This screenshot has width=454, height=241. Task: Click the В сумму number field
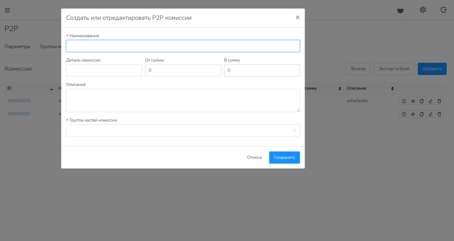click(262, 70)
